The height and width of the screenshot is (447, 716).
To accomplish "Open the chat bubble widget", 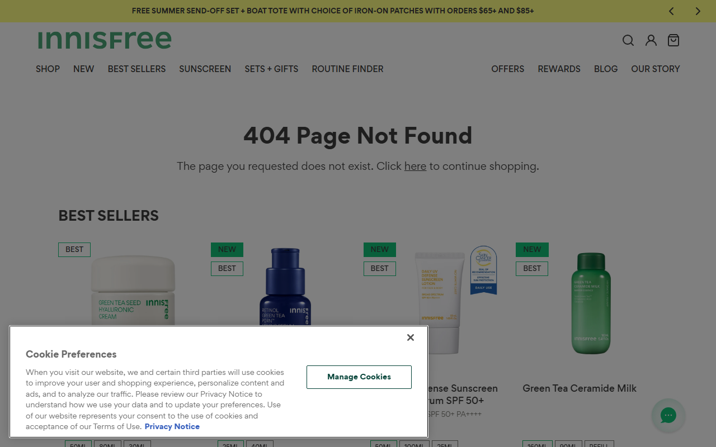I will click(668, 415).
